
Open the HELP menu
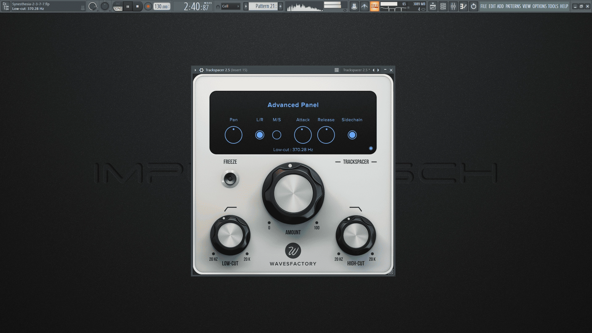coord(564,6)
